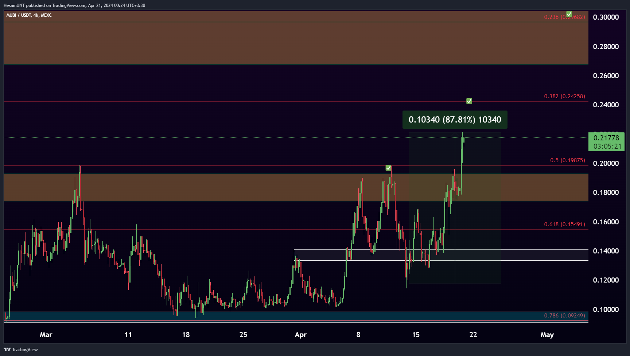
Task: Click the 0.16000 price axis label
Action: pos(606,222)
